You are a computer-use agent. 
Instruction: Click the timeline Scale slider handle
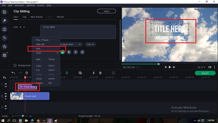[23, 116]
